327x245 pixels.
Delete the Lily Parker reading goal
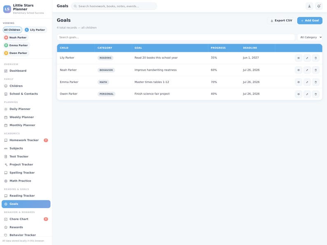[x=315, y=58]
